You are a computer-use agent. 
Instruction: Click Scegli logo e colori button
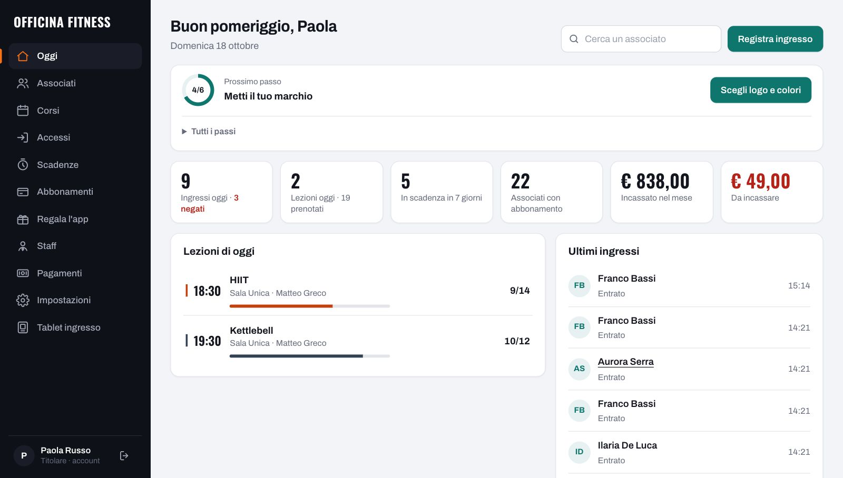point(760,90)
